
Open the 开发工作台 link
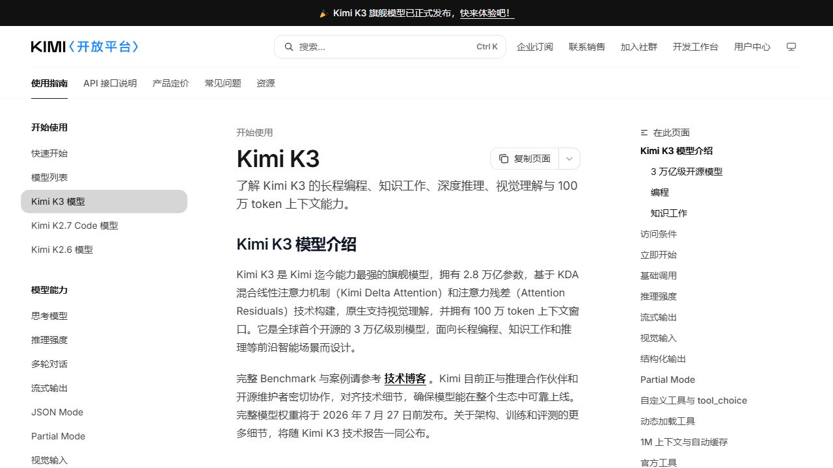pyautogui.click(x=696, y=47)
